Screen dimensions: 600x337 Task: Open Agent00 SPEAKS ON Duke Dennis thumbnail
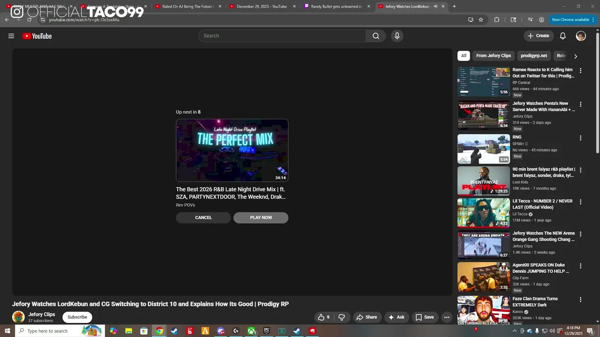pos(483,277)
